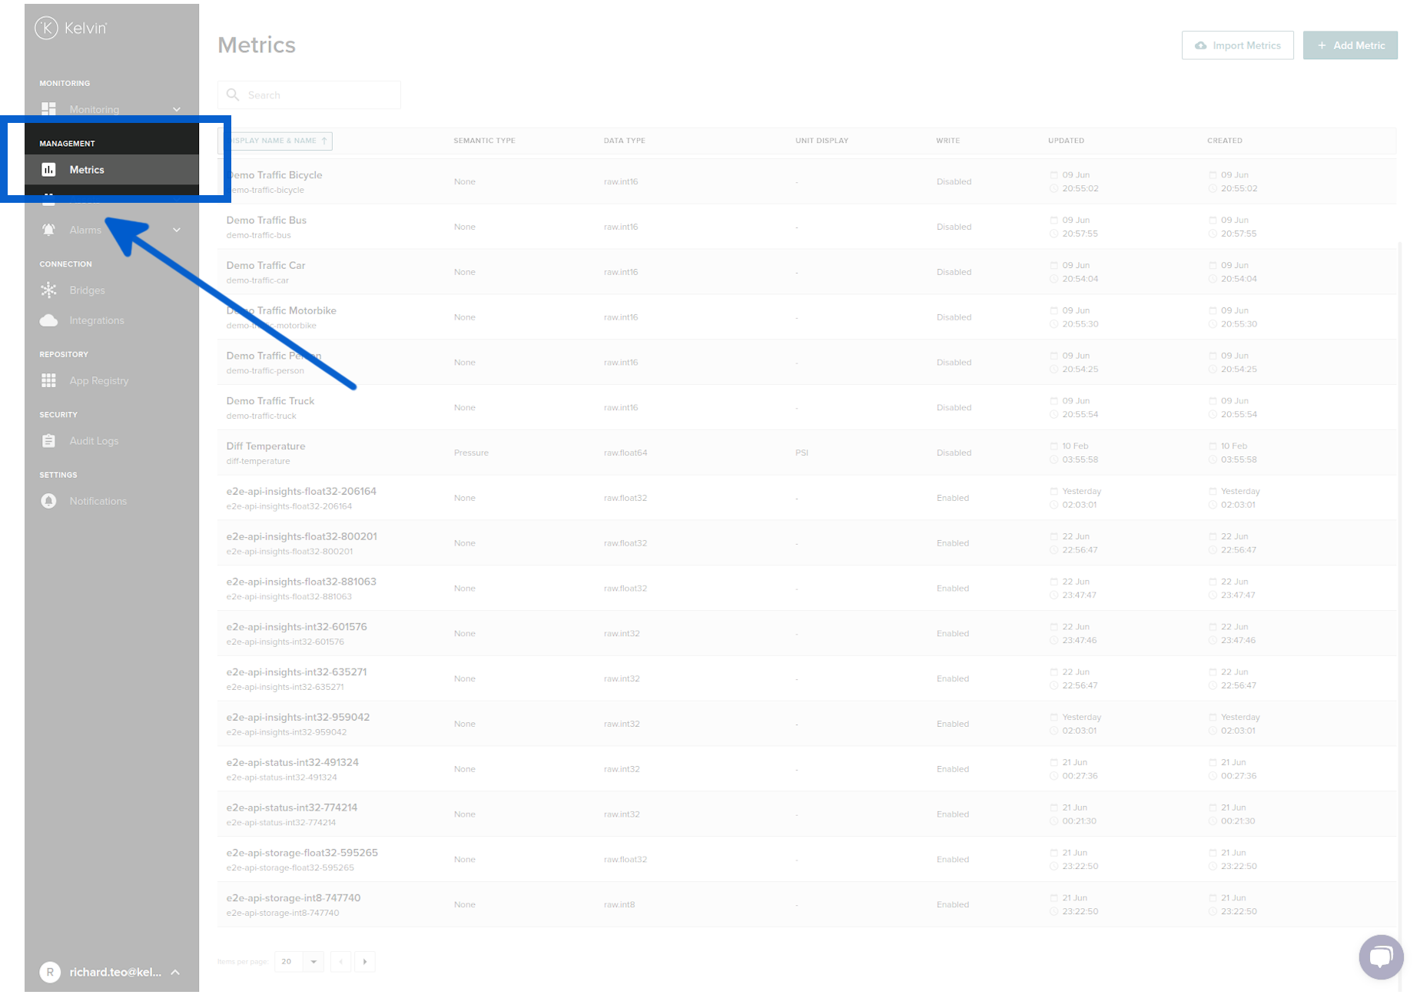Open App Registry grid icon
This screenshot has width=1420, height=1008.
48,380
